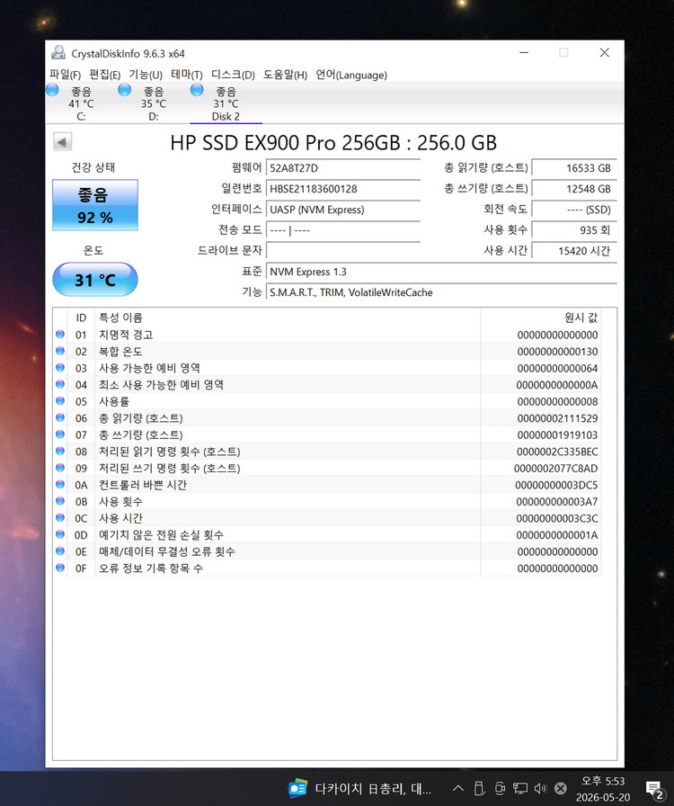Click status dot for 0D 예기치 않은 전원 손실

(x=60, y=534)
